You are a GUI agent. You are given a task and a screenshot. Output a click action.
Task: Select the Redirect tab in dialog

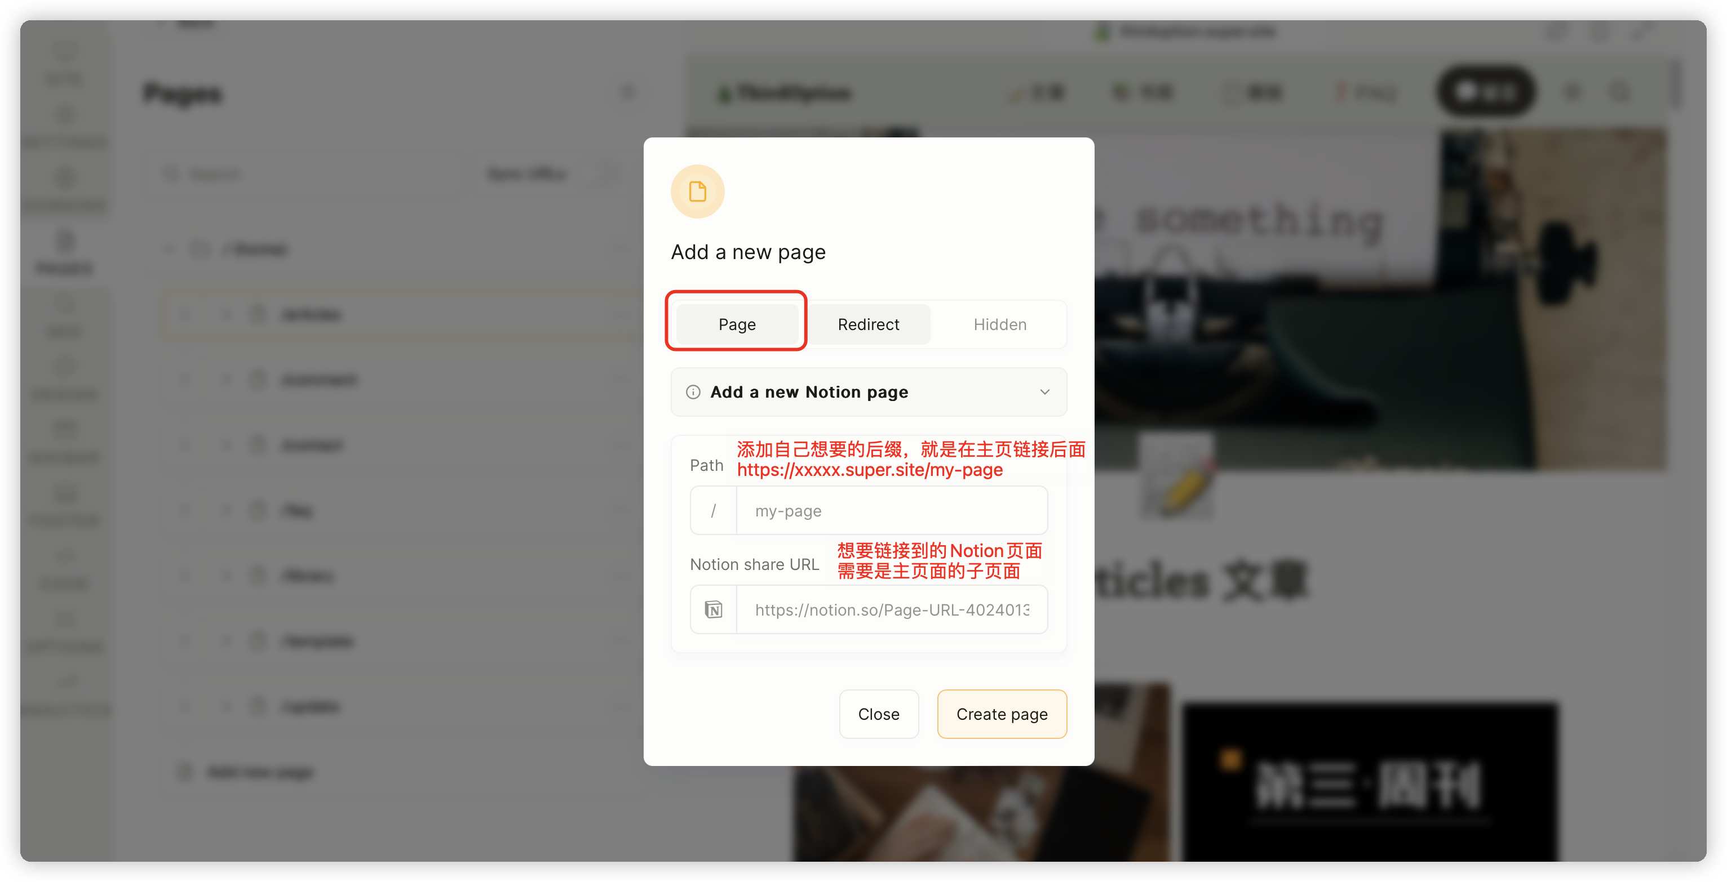(x=868, y=324)
